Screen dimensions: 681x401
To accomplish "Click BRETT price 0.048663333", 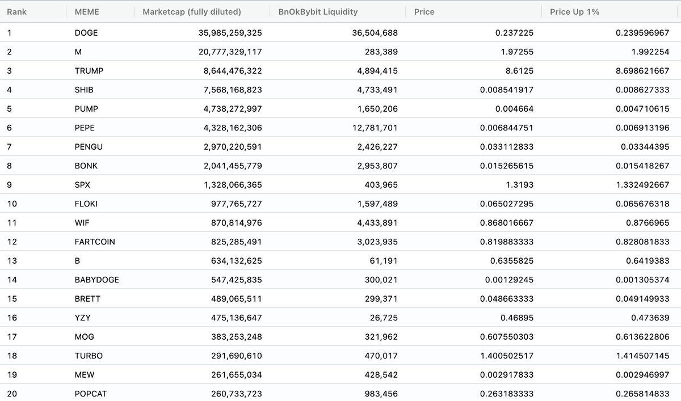I will pos(506,299).
